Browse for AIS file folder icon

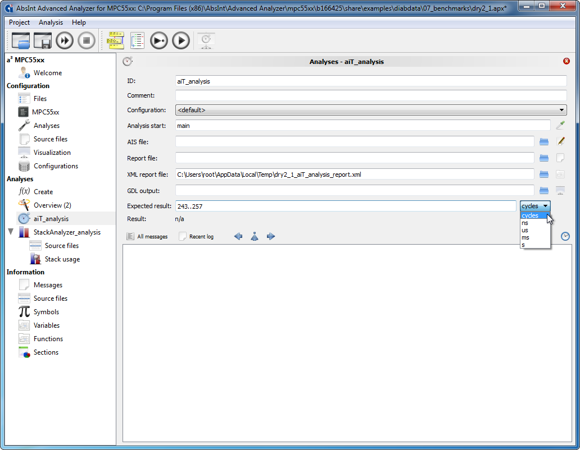tap(544, 141)
